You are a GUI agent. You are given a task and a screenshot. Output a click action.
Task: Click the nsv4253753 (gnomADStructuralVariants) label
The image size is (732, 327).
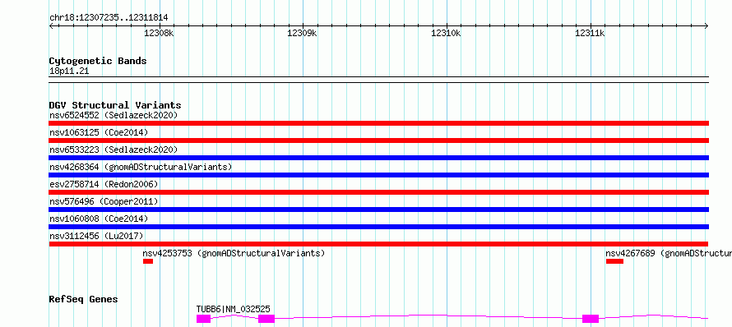coord(234,253)
